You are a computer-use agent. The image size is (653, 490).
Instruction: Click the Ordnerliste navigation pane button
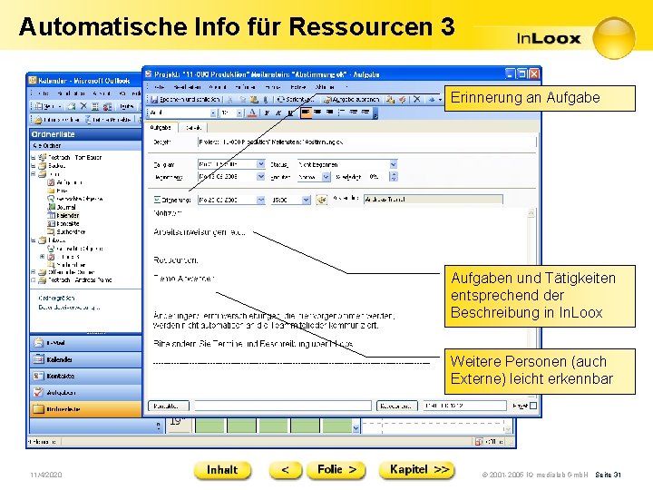pos(86,409)
